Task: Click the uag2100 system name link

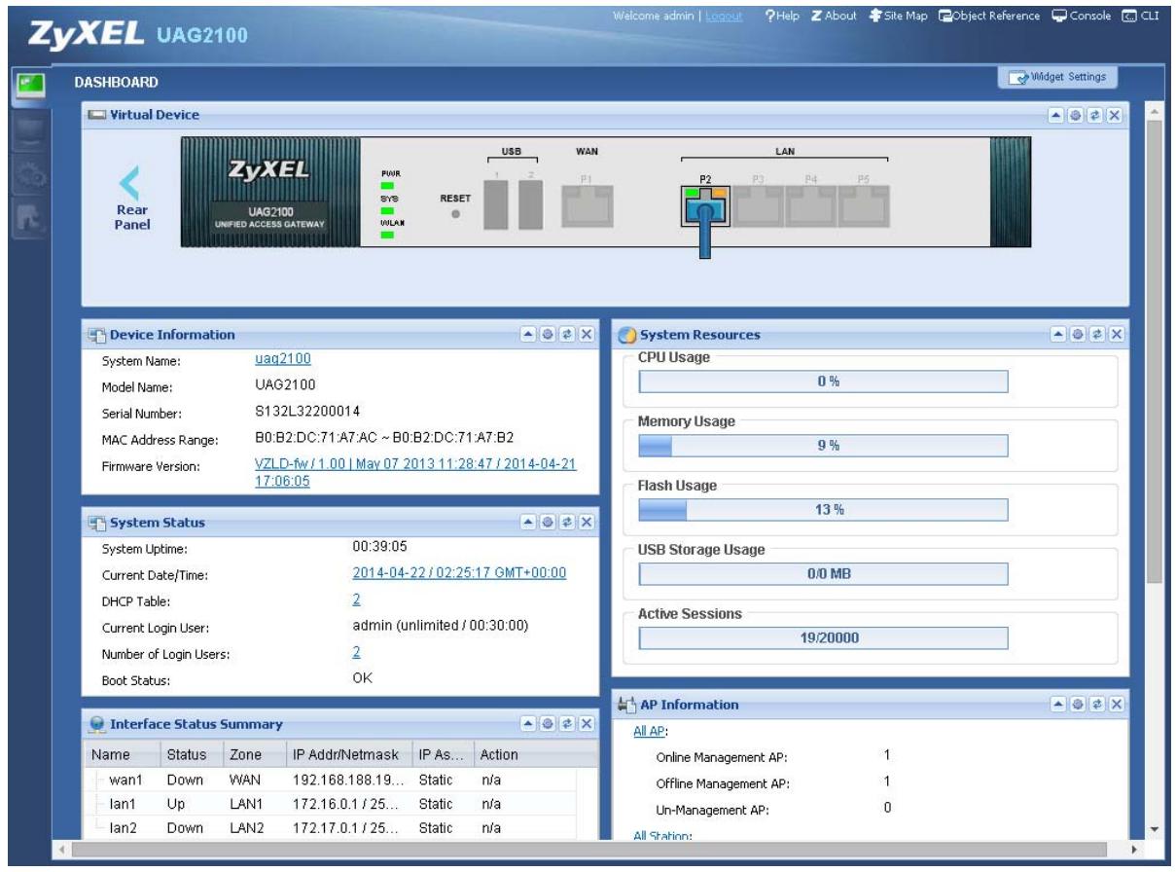Action: coord(282,359)
